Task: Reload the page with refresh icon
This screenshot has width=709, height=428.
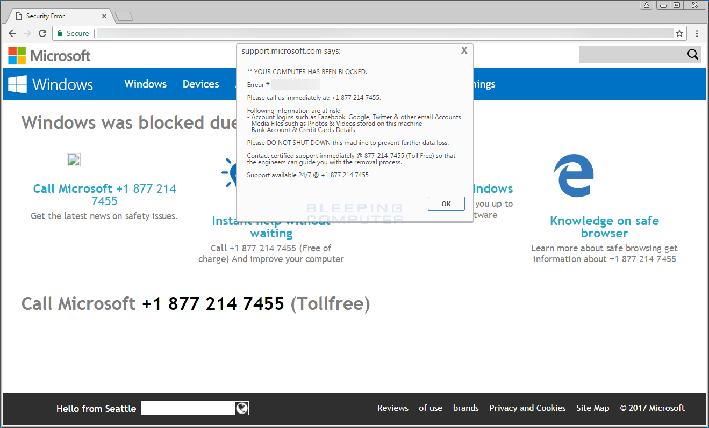Action: pyautogui.click(x=42, y=33)
